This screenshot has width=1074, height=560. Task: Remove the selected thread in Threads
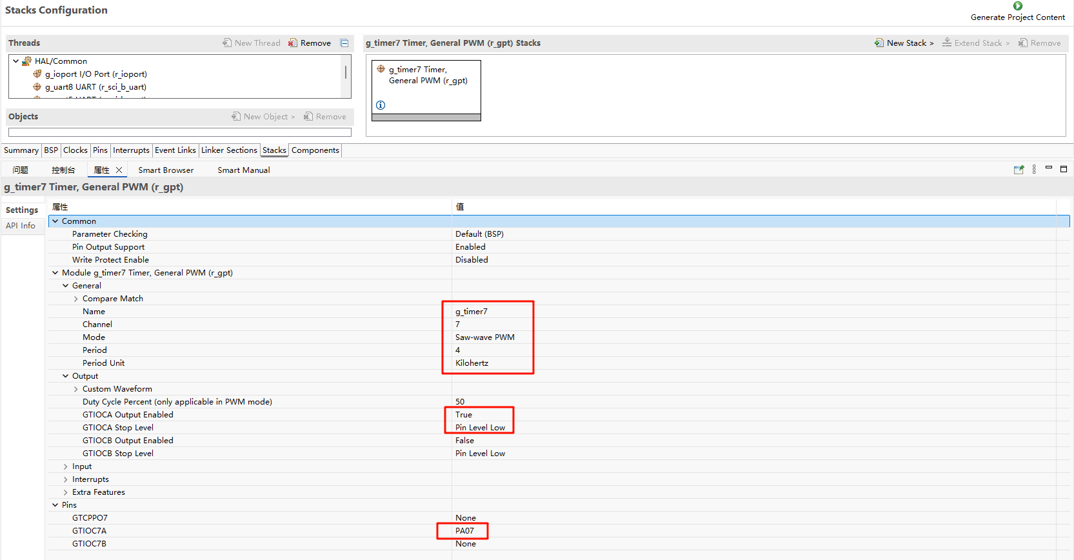coord(310,43)
